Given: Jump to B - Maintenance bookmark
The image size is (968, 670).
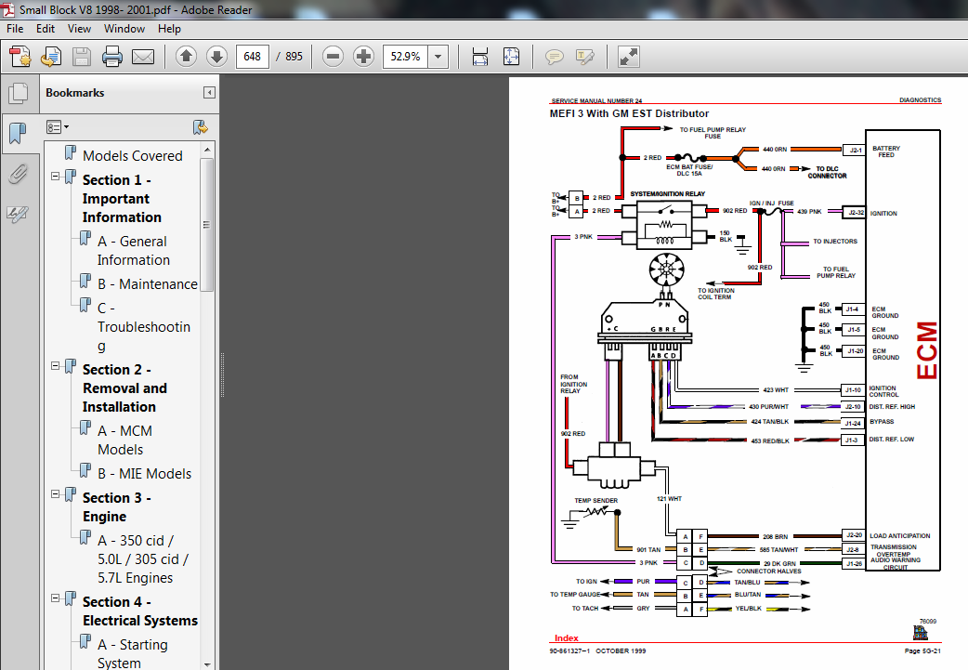Looking at the screenshot, I should 148,284.
